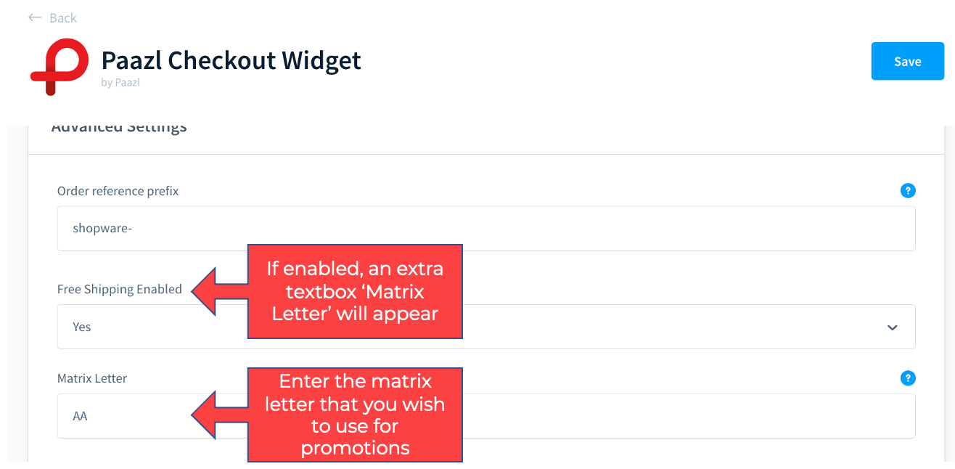Click the Order reference prefix label
The image size is (955, 469).
click(x=118, y=191)
